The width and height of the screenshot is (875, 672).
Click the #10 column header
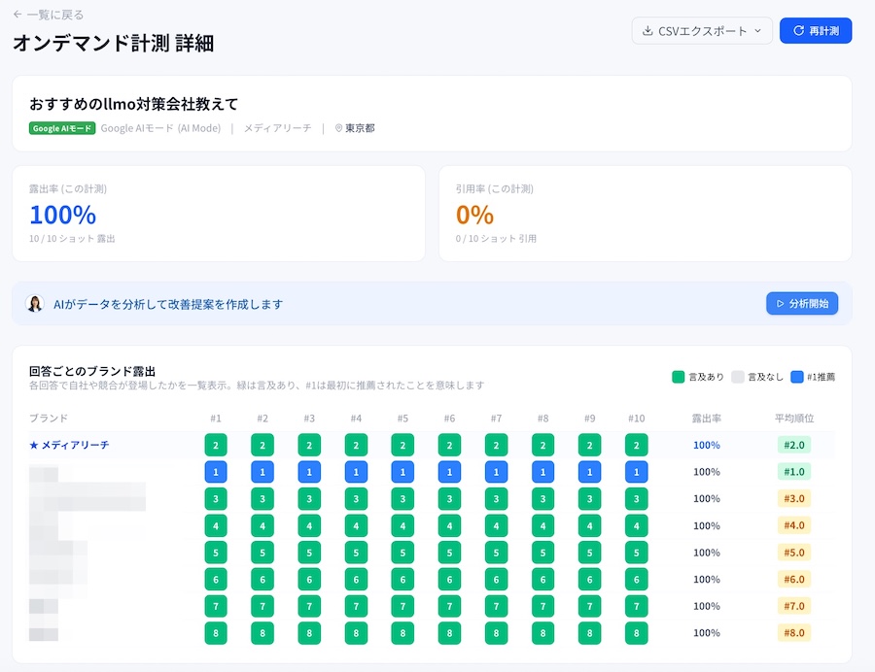click(x=636, y=418)
